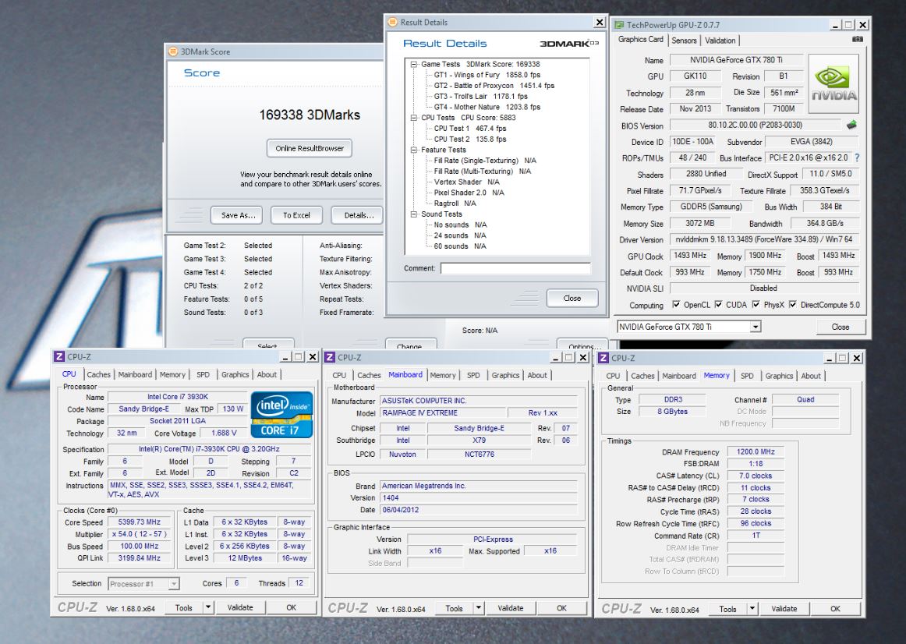Click the Multiplier x 54.0 value
The image size is (906, 644).
click(140, 534)
